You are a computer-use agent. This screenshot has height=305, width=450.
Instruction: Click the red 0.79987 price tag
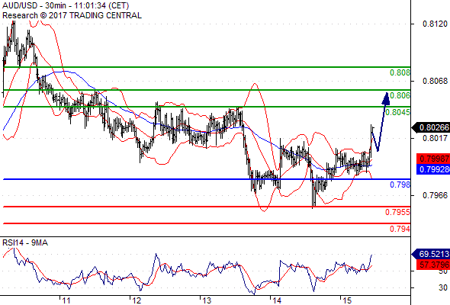(433, 159)
